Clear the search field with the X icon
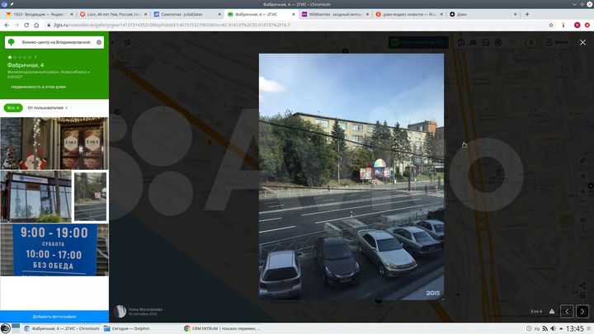The image size is (594, 334). (x=99, y=42)
